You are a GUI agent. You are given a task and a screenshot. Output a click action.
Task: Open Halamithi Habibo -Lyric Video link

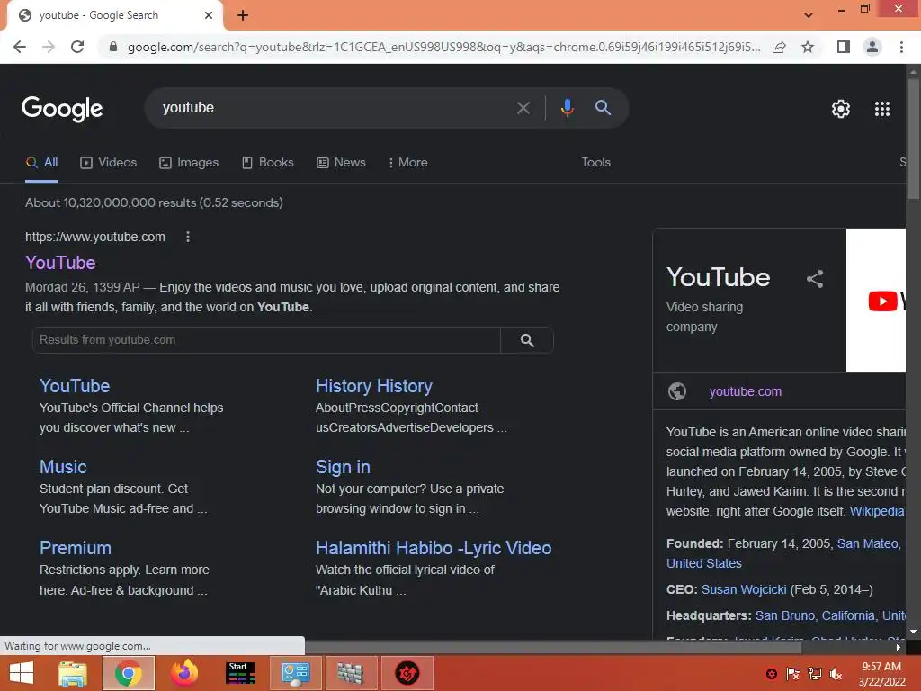point(434,548)
